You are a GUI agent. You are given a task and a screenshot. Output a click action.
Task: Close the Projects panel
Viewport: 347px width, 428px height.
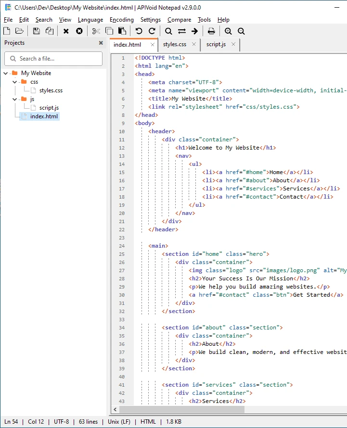101,43
